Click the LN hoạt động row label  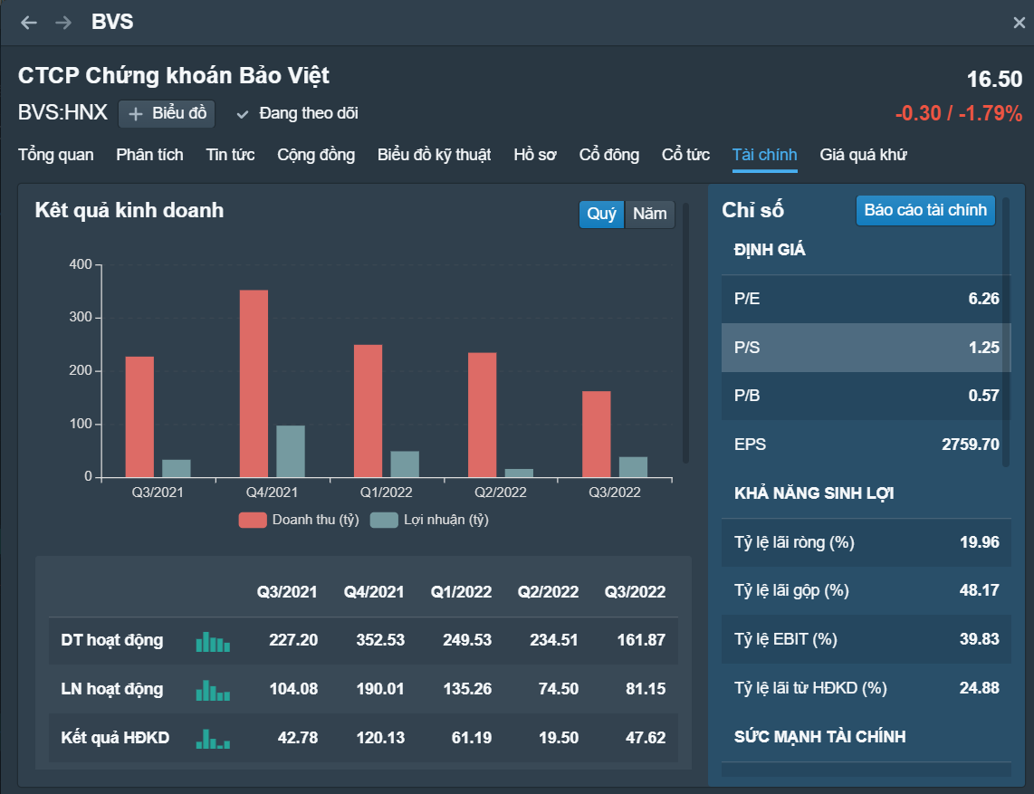click(112, 689)
